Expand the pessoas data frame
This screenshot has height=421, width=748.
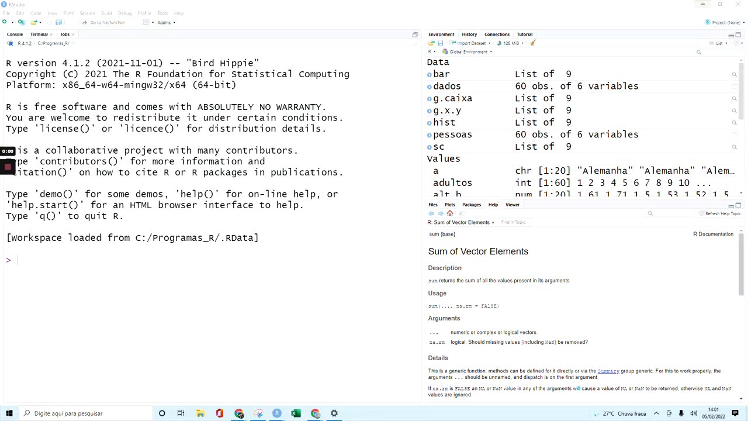click(430, 135)
